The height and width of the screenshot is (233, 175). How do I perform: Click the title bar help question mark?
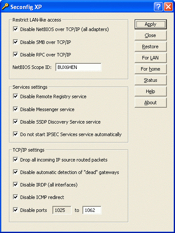[158, 7]
